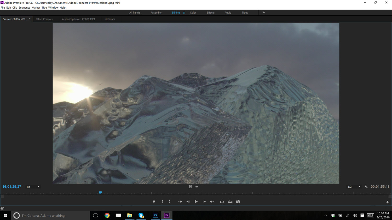Open Google Chrome from taskbar

[107, 216]
